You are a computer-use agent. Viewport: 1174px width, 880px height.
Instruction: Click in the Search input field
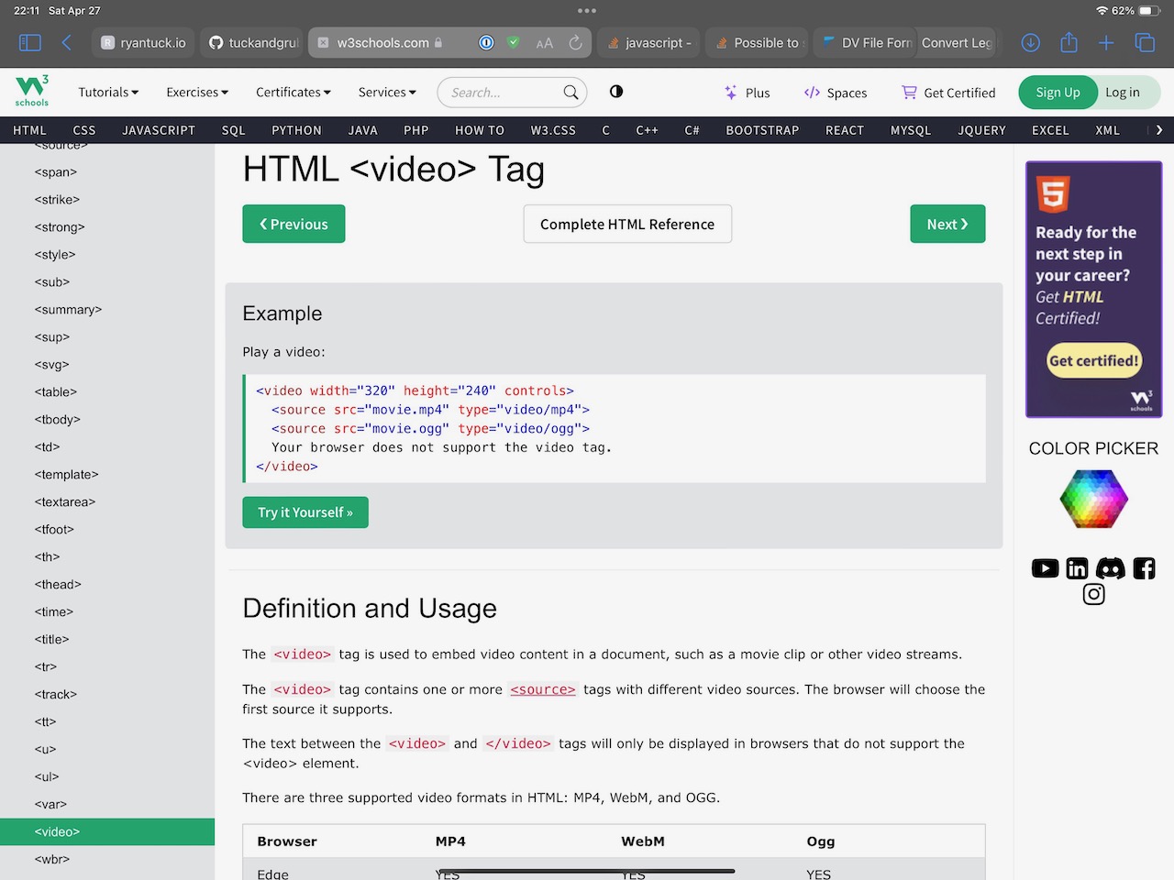point(504,93)
